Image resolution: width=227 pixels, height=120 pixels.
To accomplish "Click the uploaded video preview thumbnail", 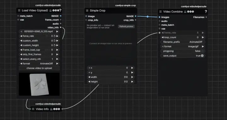I will pos(39,84).
